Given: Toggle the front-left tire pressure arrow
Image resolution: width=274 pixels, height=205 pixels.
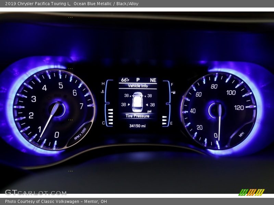Looking at the screenshot, I should click(x=130, y=95).
